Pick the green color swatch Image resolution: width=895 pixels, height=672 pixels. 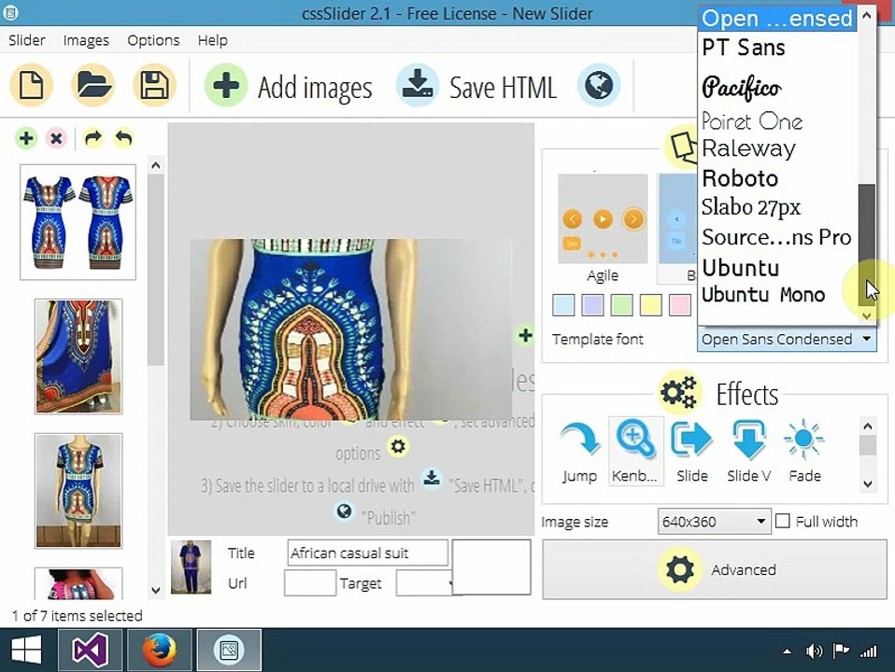pos(621,305)
